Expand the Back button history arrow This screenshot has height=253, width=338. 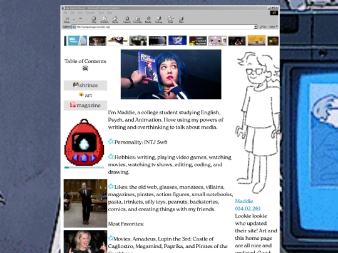pos(74,19)
